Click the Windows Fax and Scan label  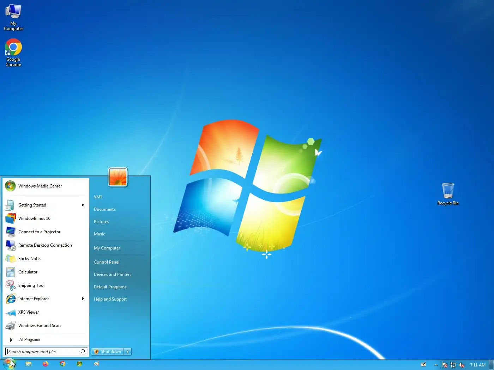tap(40, 326)
